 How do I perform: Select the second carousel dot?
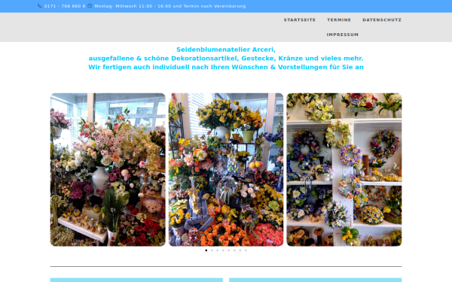pyautogui.click(x=212, y=250)
